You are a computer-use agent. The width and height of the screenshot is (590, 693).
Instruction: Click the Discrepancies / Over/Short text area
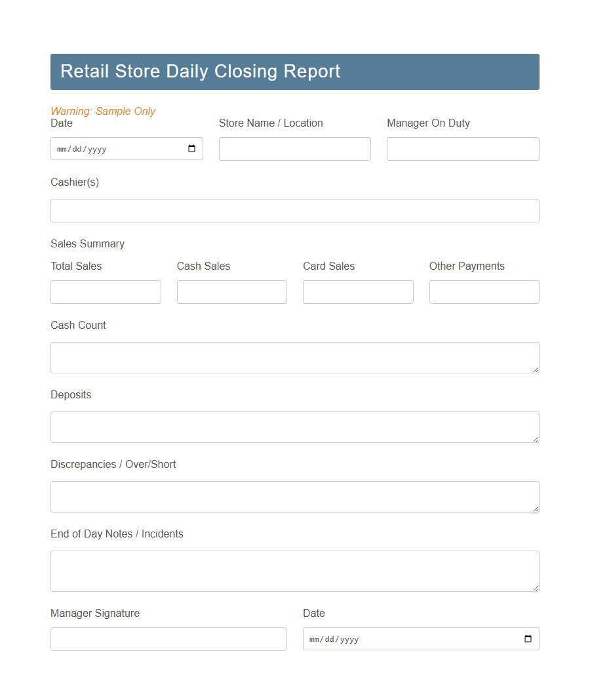(294, 496)
